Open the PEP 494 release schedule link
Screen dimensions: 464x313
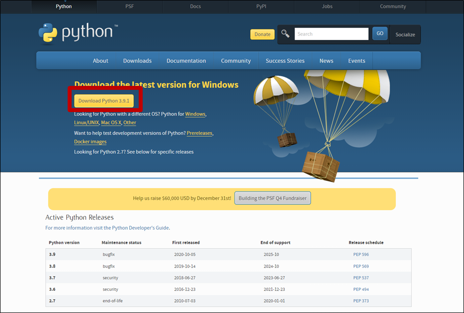[361, 289]
